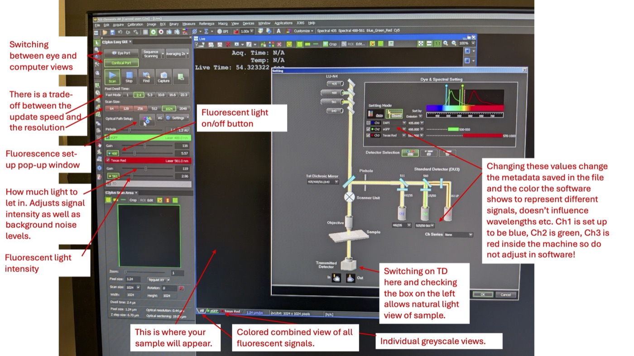
Task: Expand the Settings dropdown in Easy GUI
Action: point(177,118)
